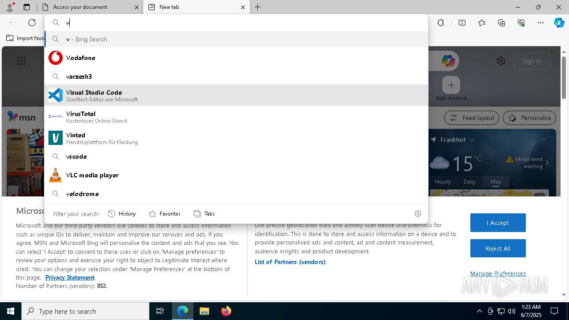Switch to the 'New tab' tab
Image resolution: width=569 pixels, height=320 pixels.
197,7
